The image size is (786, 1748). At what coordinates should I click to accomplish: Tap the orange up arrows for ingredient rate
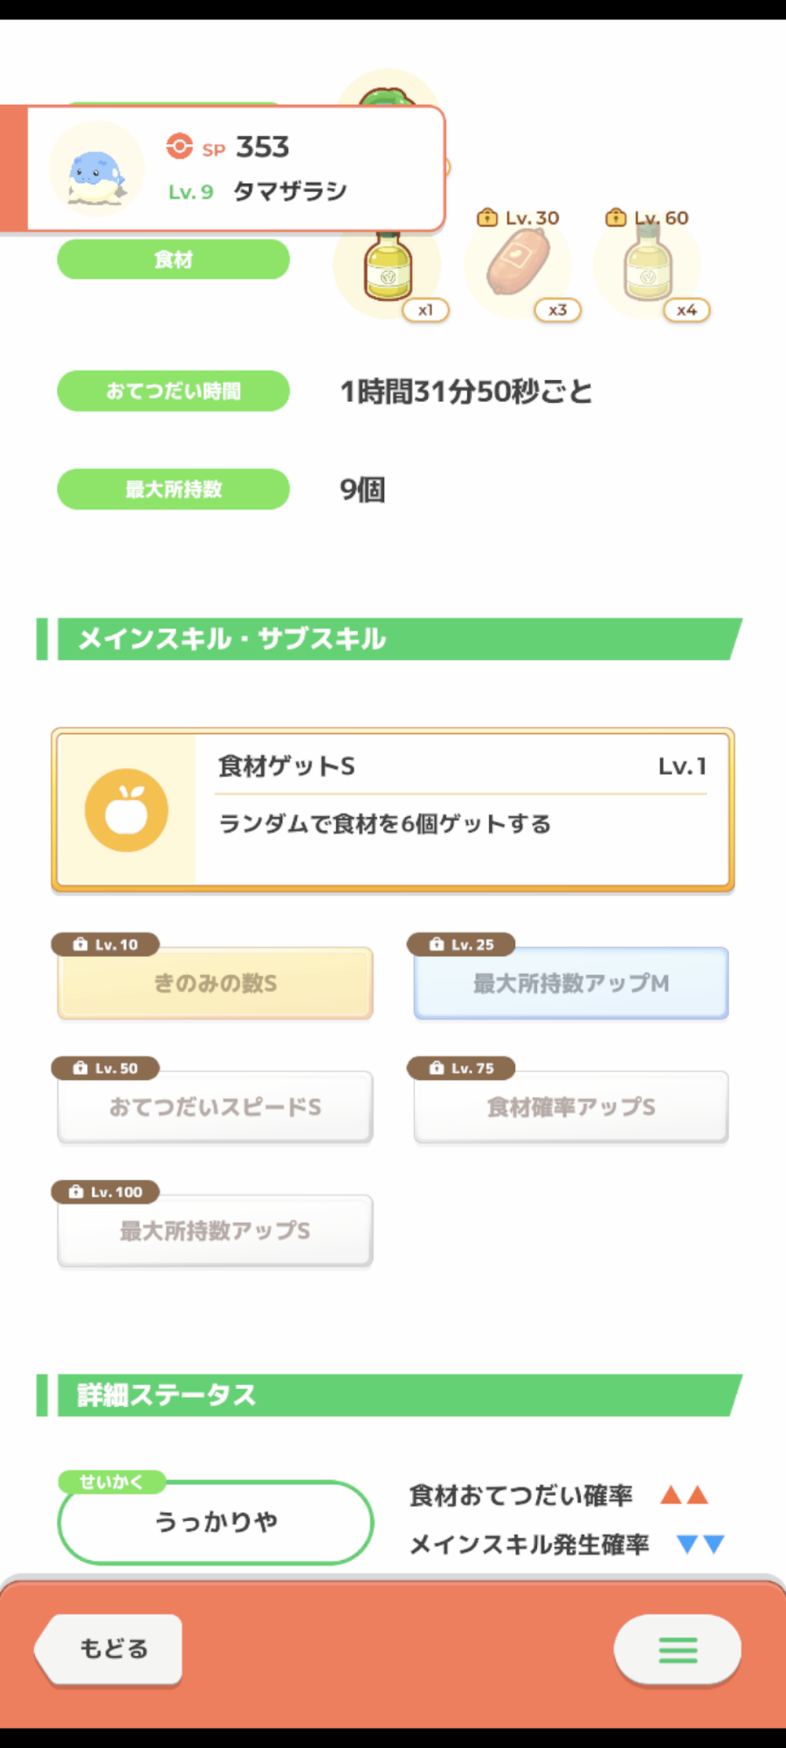tap(684, 1495)
